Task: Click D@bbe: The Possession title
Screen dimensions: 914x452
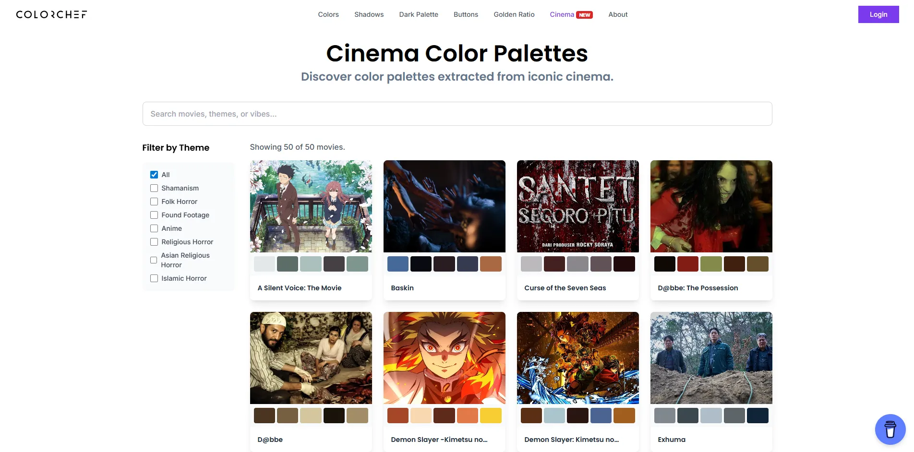Action: coord(698,288)
